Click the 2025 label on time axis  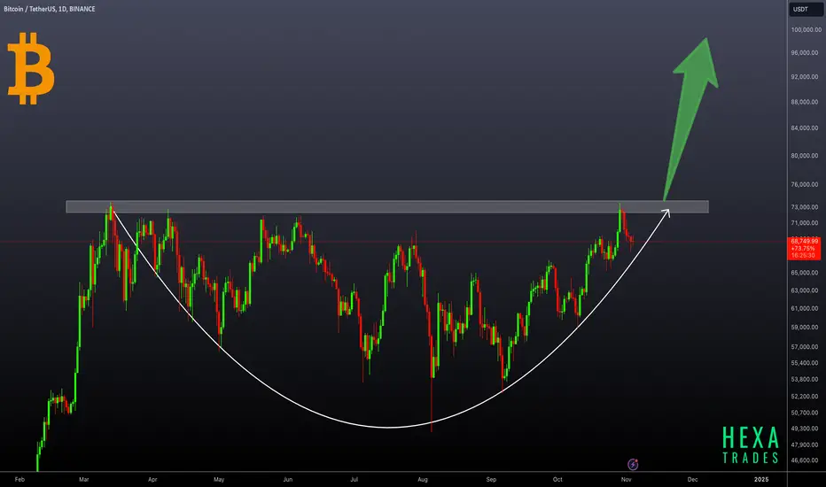tap(761, 480)
